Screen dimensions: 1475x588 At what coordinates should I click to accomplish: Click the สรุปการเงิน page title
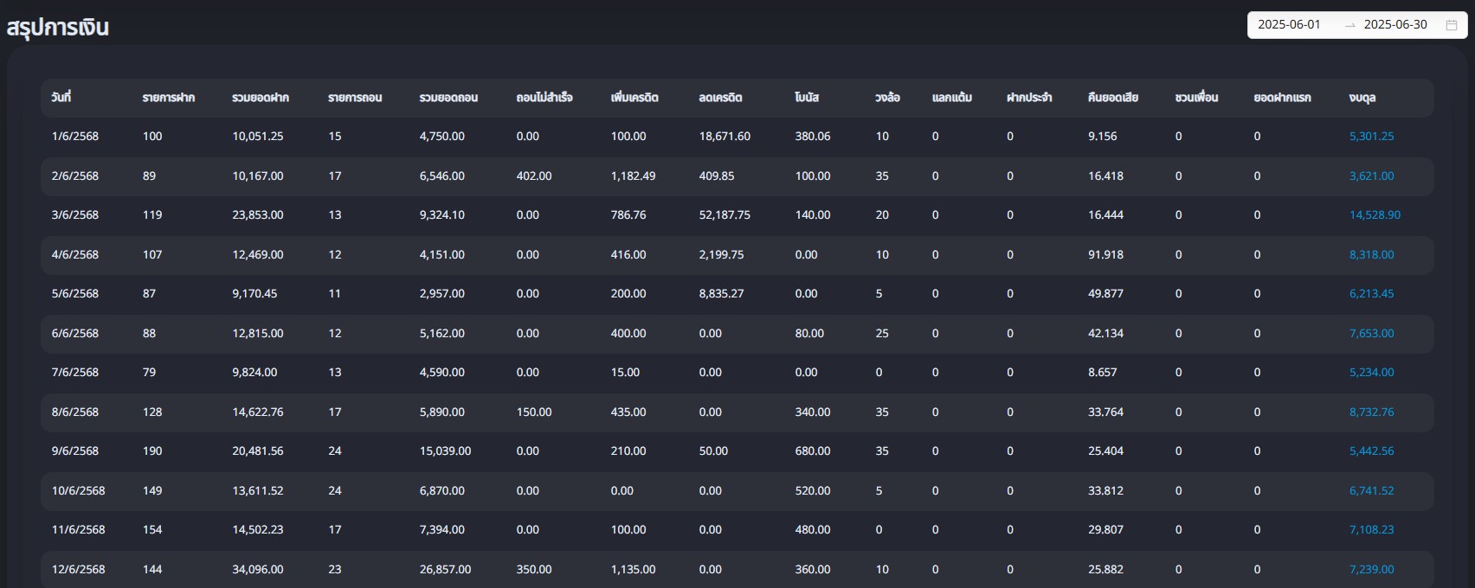click(58, 28)
